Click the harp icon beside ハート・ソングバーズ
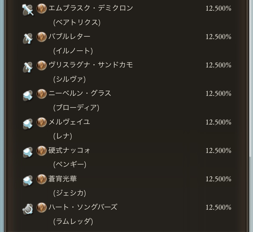Image resolution: width=253 pixels, height=232 pixels. click(28, 209)
